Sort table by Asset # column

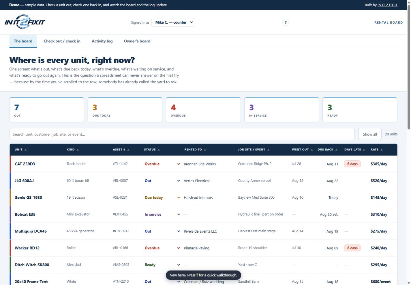click(121, 150)
